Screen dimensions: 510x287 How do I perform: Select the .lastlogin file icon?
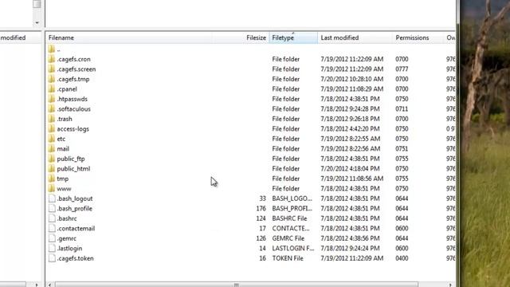click(52, 248)
